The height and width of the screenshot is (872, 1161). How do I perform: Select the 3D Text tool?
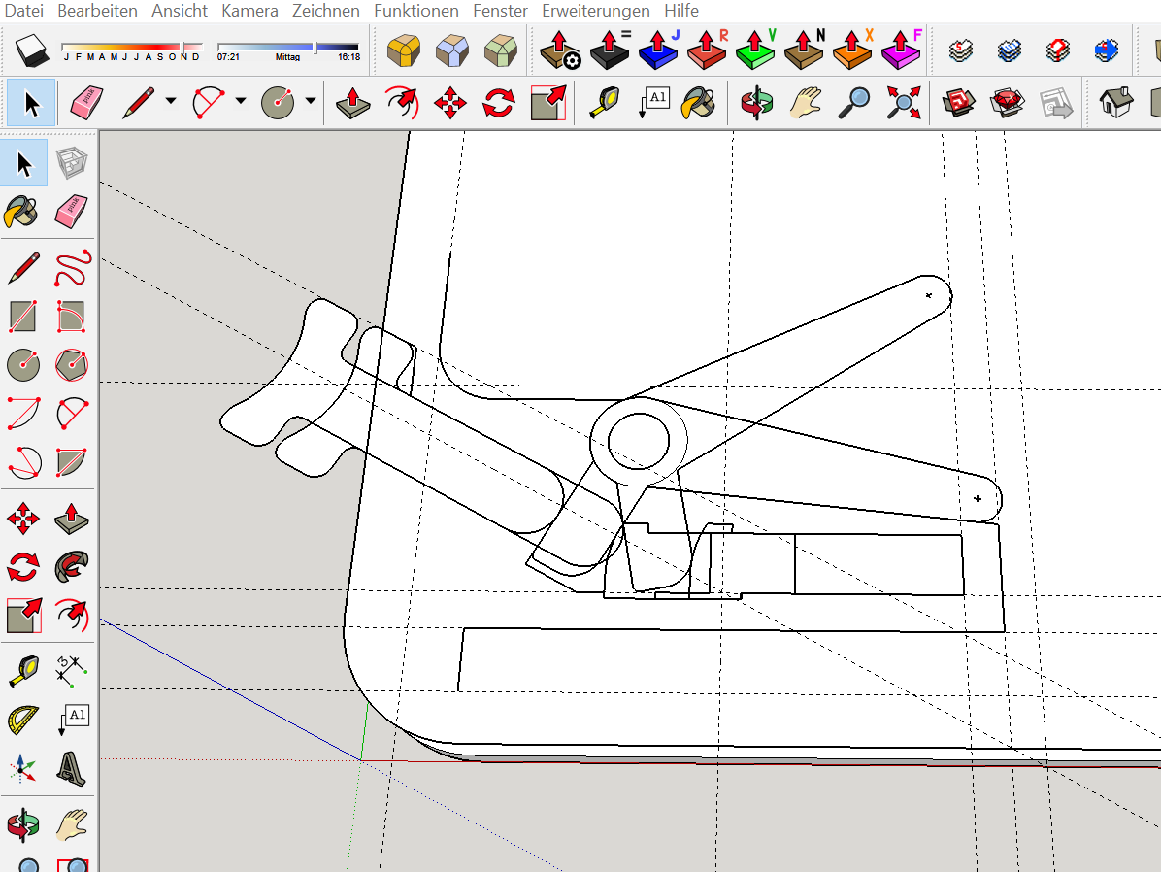click(x=72, y=768)
